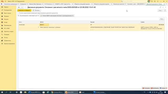The height and width of the screenshot is (94, 168).
Task: Open the history clock icon in title bar
Action: coord(152,1)
